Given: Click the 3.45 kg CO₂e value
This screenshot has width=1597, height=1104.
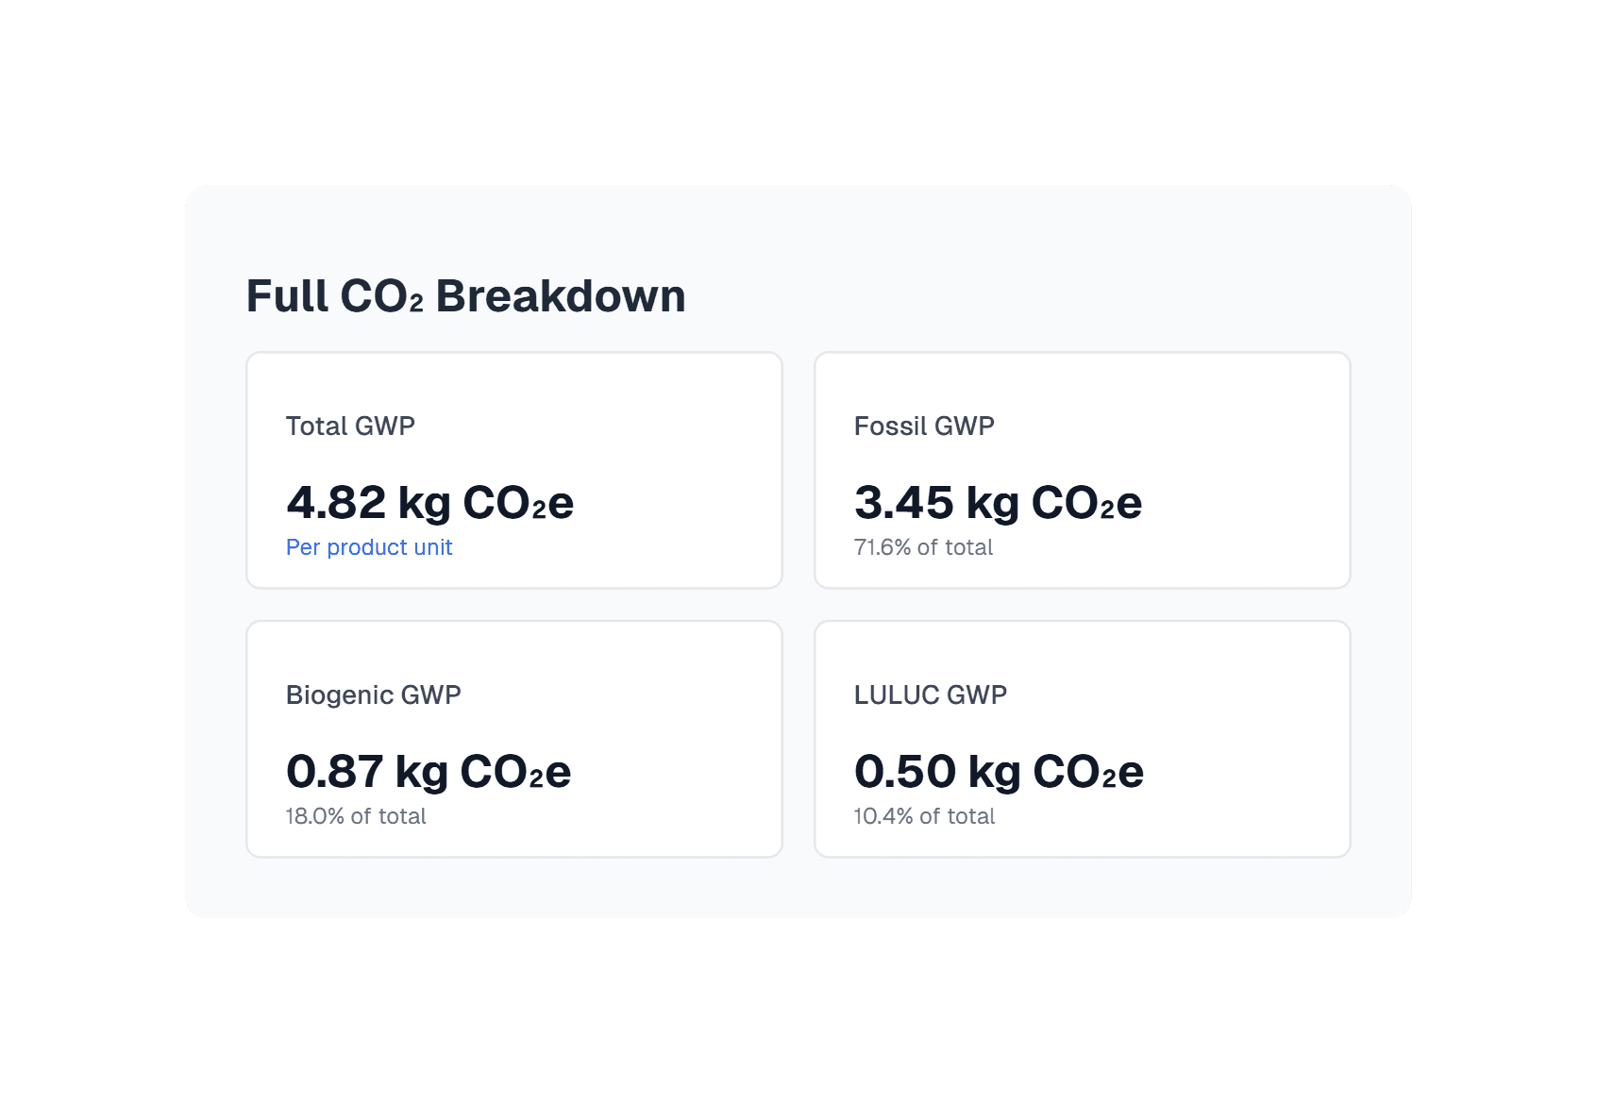Looking at the screenshot, I should (998, 502).
